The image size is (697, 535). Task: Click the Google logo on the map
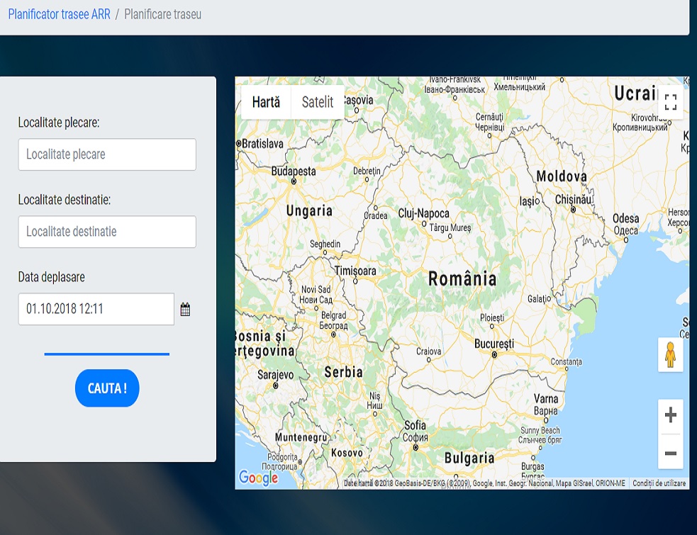258,478
